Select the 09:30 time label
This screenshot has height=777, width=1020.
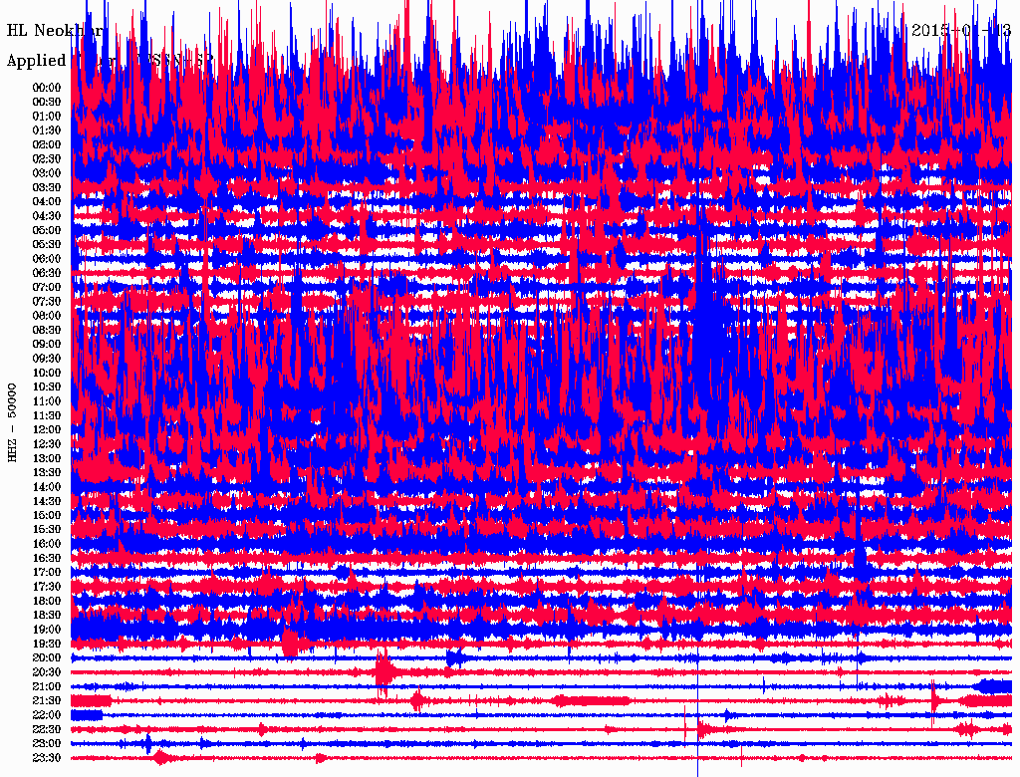tap(47, 359)
